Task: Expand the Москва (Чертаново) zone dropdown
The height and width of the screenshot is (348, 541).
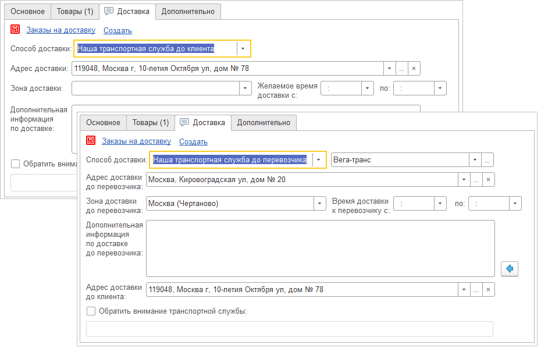Action: click(319, 203)
